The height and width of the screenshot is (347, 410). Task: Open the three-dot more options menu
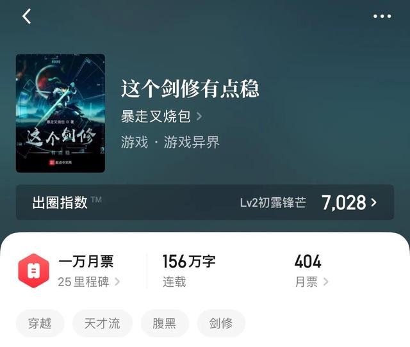382,16
